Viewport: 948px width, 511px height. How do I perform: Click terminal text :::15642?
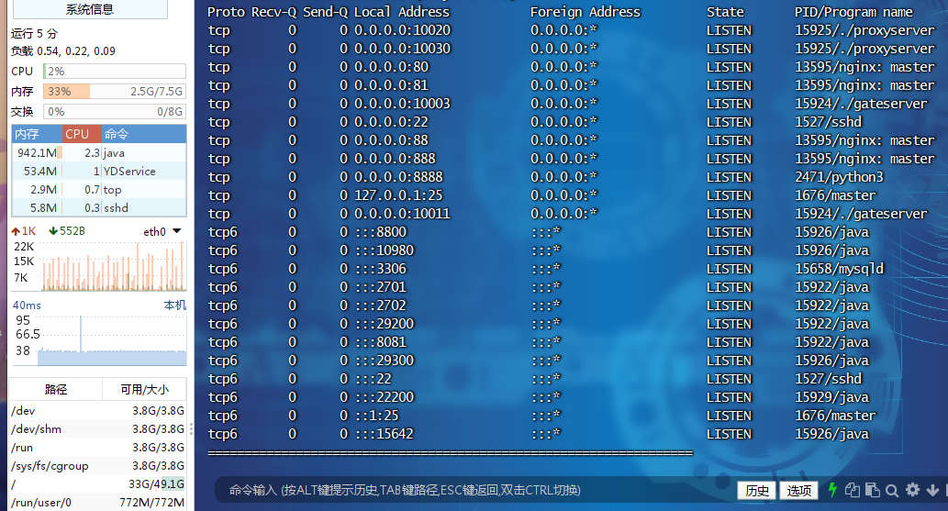point(384,434)
